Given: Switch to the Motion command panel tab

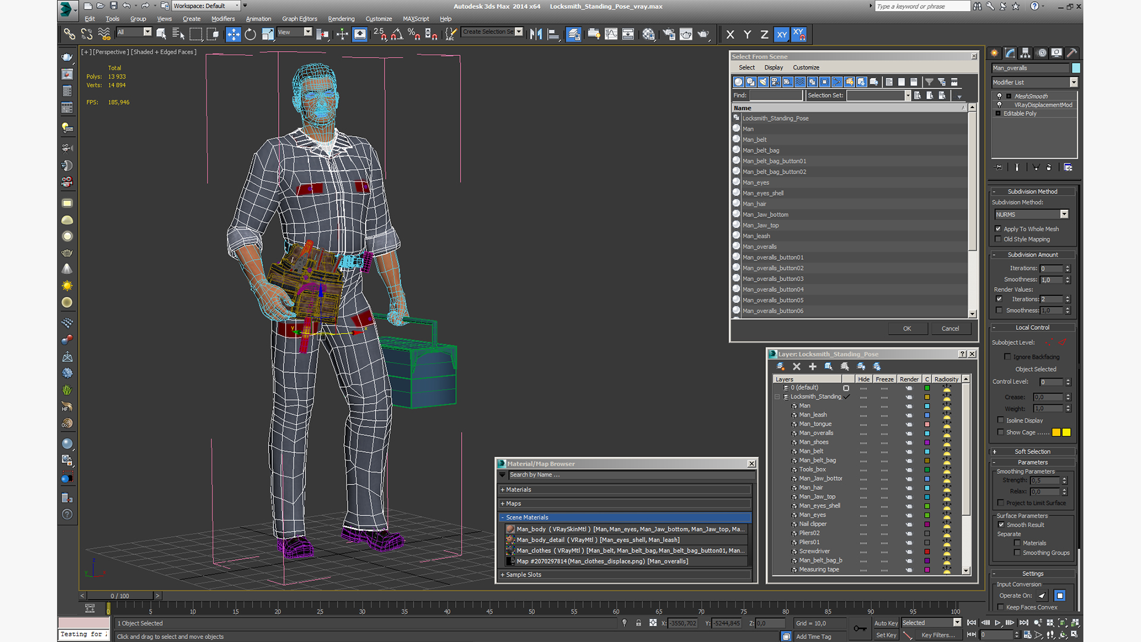Looking at the screenshot, I should (x=1041, y=53).
